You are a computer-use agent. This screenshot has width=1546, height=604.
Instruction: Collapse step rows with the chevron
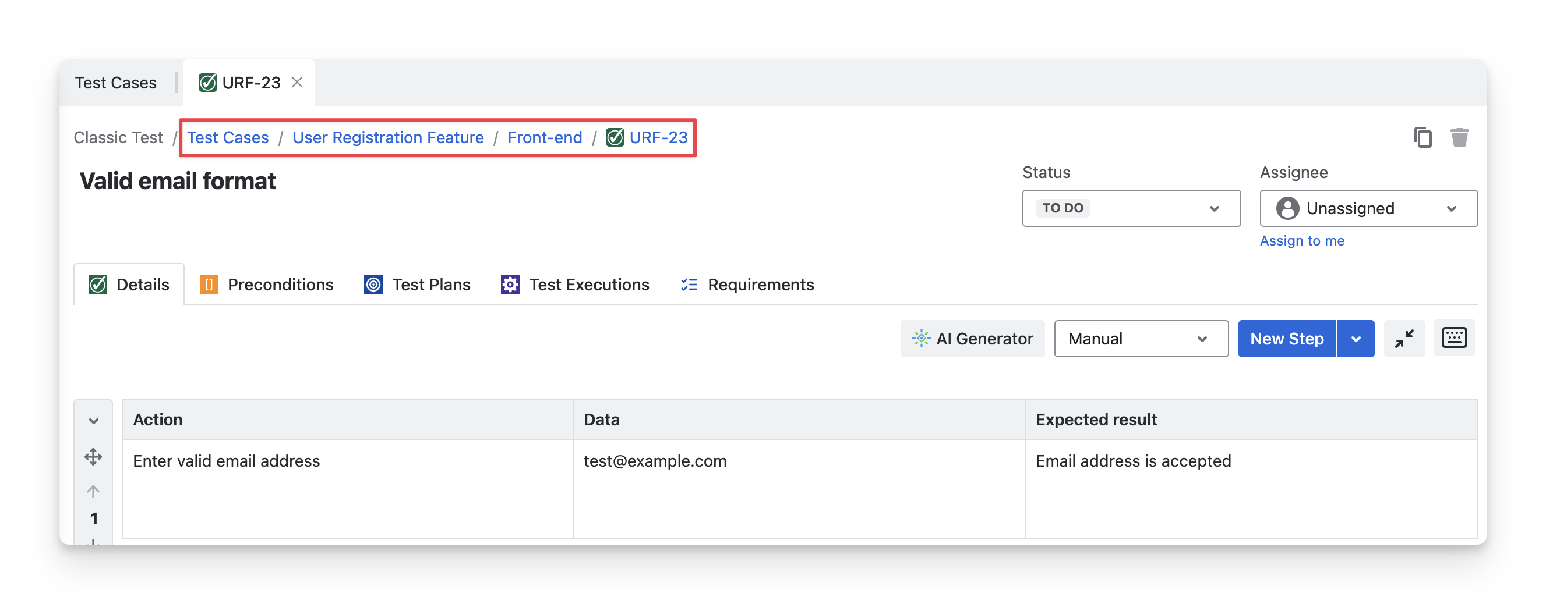point(94,421)
